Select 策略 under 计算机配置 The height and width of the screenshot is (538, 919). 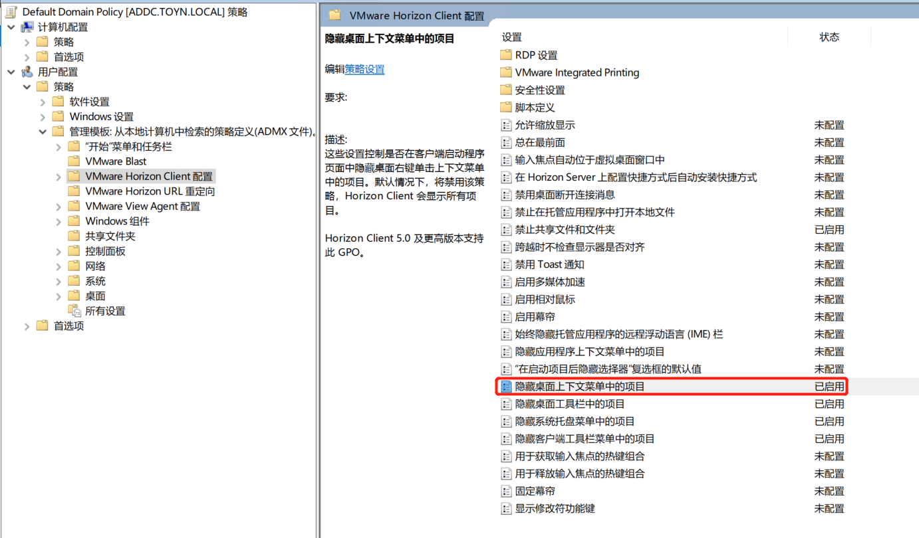64,42
